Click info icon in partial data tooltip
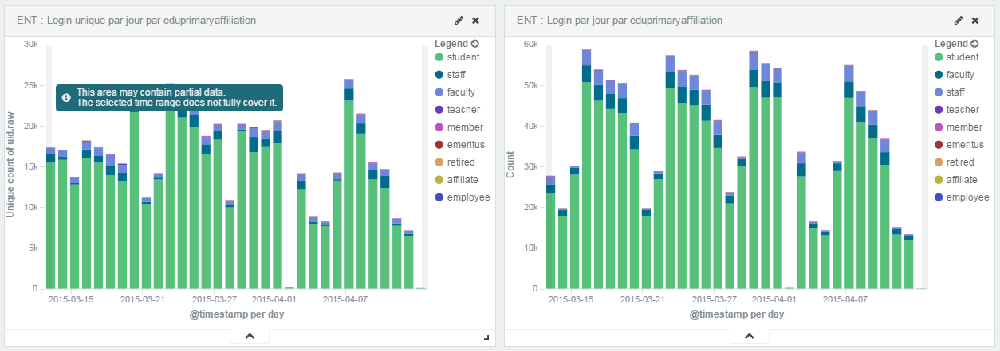1000x351 pixels. pos(66,97)
